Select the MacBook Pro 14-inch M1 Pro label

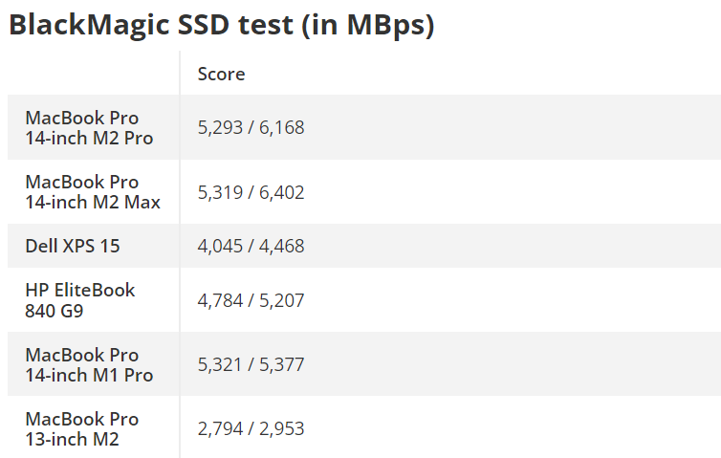tap(89, 364)
